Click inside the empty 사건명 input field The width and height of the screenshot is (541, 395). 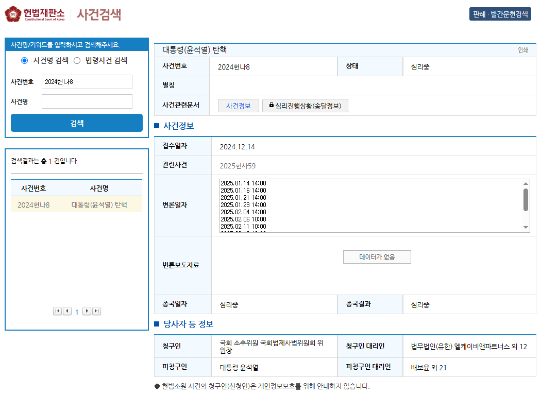(87, 101)
